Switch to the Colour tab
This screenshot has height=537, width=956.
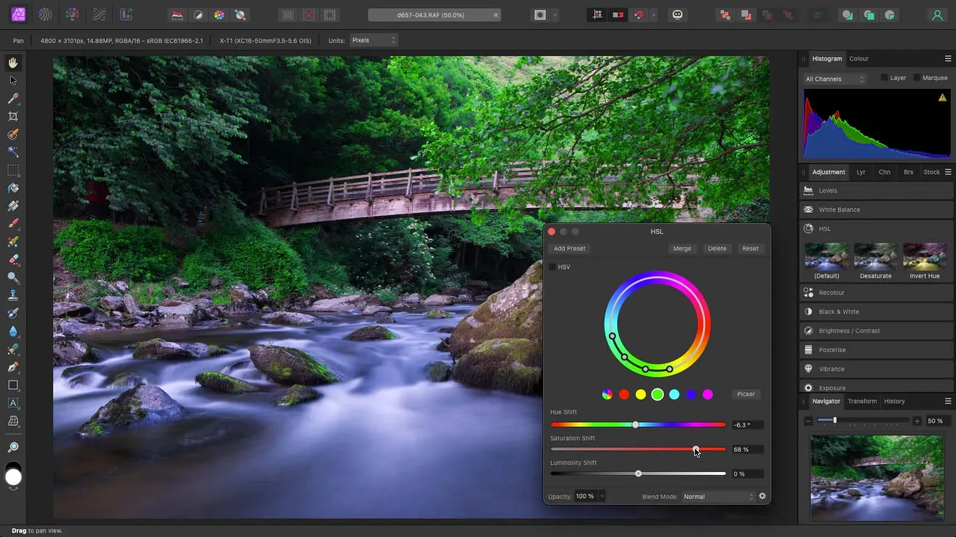859,58
